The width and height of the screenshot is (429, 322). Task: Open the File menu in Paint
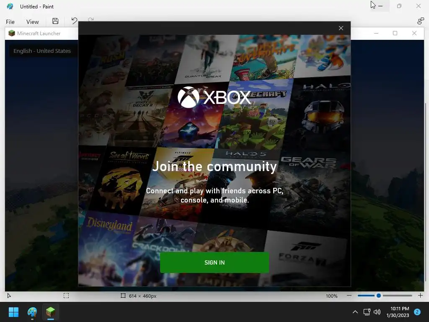10,22
